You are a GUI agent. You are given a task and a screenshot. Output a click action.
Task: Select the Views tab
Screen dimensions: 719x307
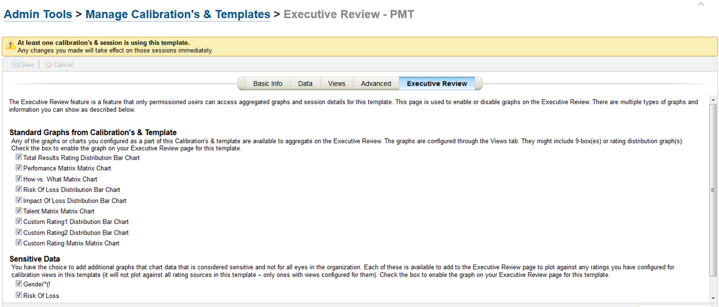pos(337,83)
